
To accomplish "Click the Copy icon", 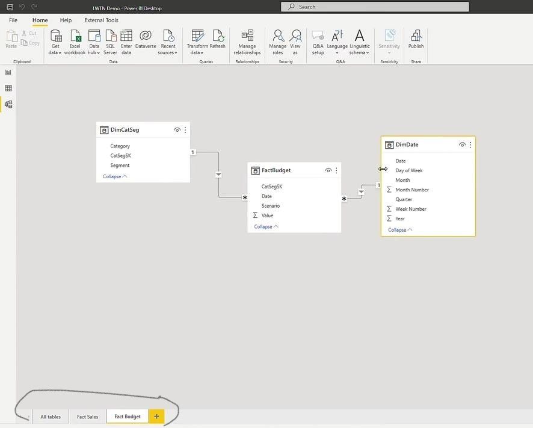I will click(x=24, y=43).
